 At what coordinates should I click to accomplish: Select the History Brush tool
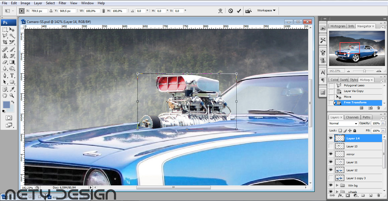click(12, 56)
